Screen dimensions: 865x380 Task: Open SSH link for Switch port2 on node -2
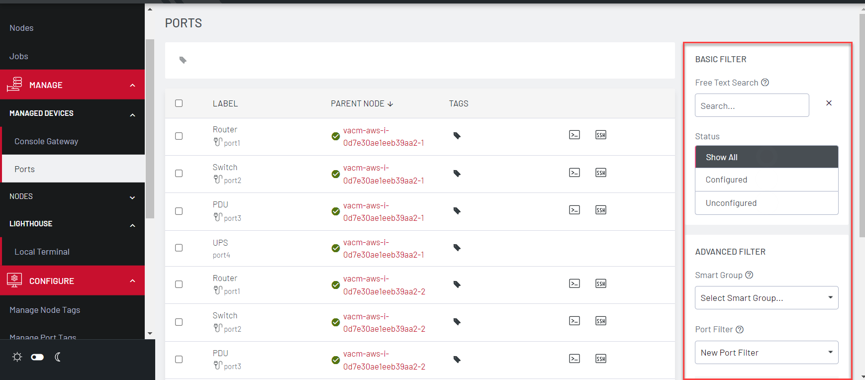[x=601, y=321]
